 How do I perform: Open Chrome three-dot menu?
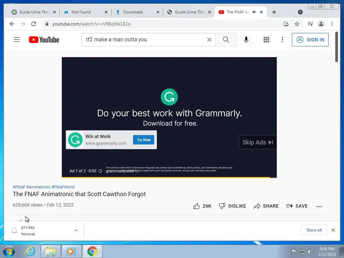(x=332, y=24)
